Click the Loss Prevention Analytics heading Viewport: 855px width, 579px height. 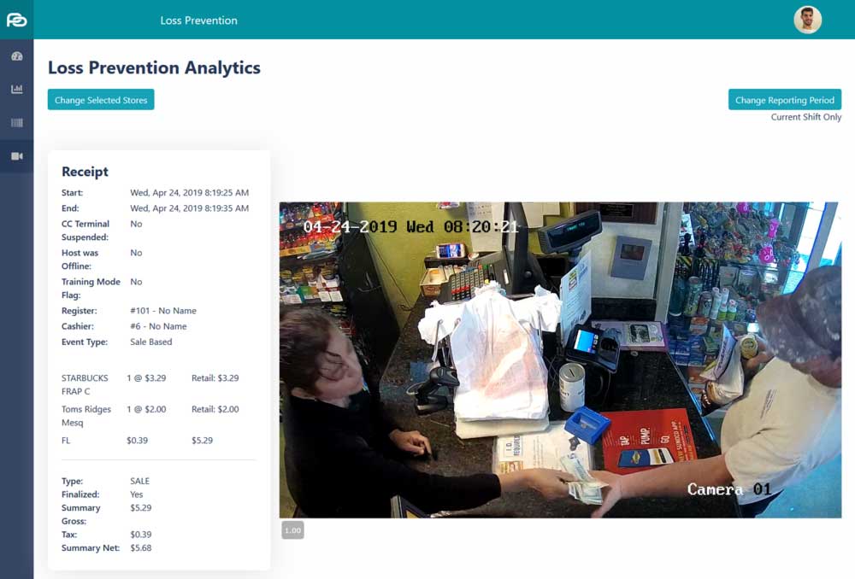154,67
